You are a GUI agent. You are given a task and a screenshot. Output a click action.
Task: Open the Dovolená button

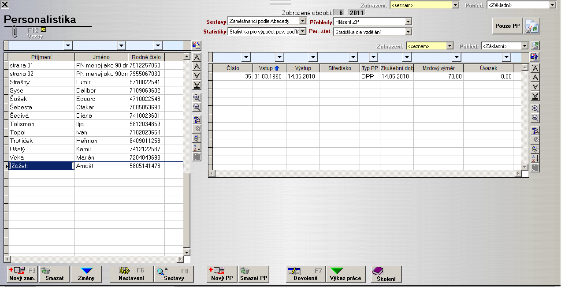305,274
